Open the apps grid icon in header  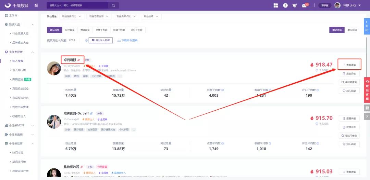(276, 5)
